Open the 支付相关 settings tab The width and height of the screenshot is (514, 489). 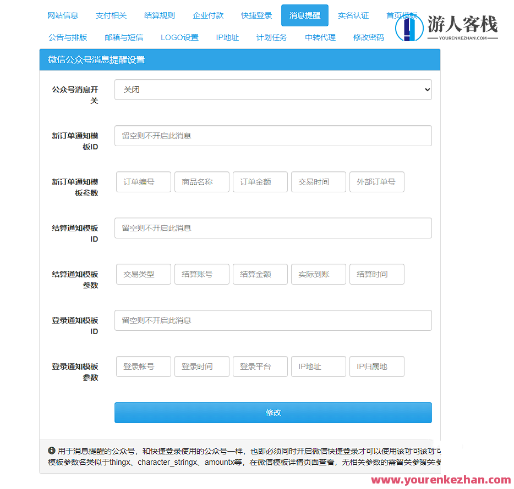point(111,15)
